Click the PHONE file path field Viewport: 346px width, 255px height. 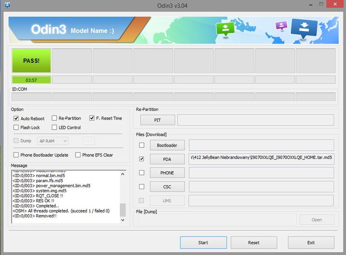click(x=261, y=173)
